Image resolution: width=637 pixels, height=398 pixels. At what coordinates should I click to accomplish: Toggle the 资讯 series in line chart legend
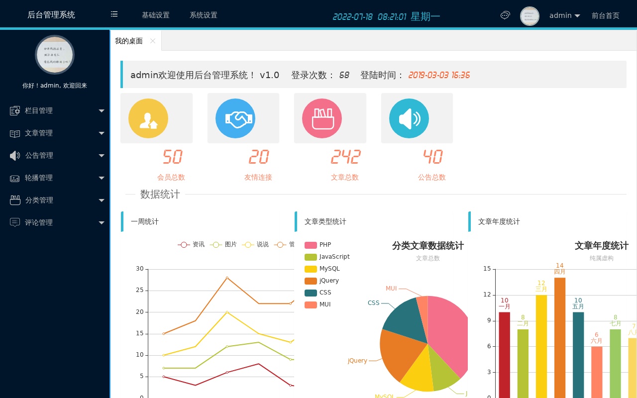[x=192, y=244]
